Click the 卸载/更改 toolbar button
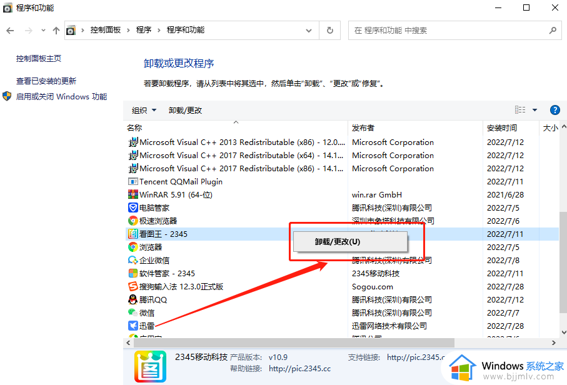The width and height of the screenshot is (567, 385). [x=185, y=110]
